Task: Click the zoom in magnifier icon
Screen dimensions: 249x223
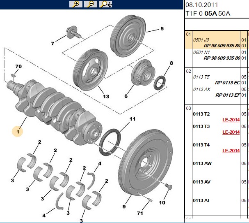Action: click(76, 4)
